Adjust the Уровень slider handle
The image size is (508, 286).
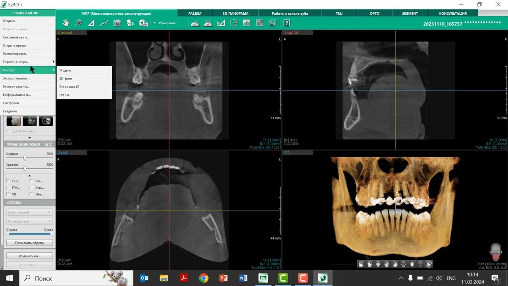pyautogui.click(x=25, y=169)
